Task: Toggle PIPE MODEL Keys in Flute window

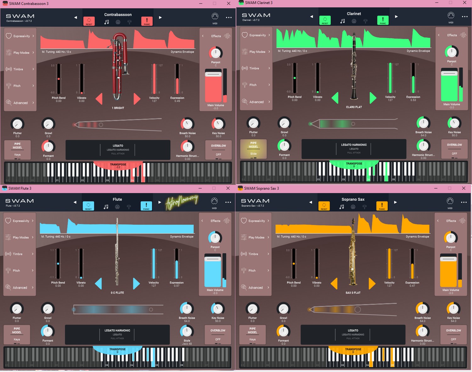Action: click(x=17, y=335)
